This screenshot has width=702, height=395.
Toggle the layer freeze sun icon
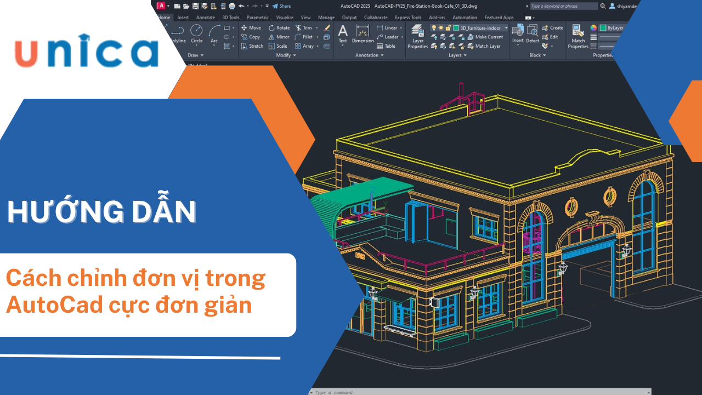(441, 27)
